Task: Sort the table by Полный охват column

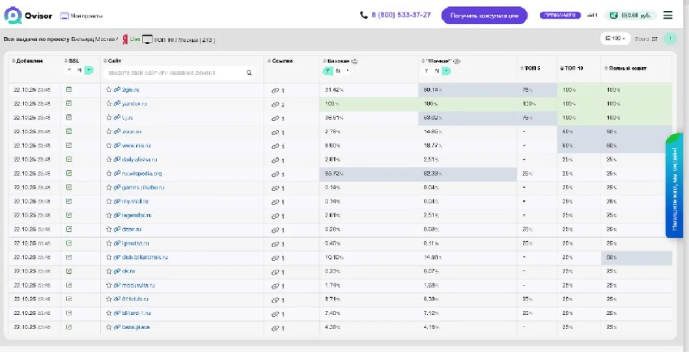Action: [625, 69]
